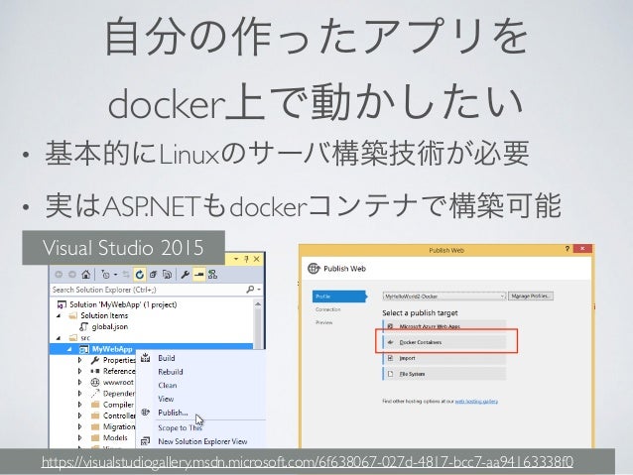
Task: Click the help question mark in Publish Web
Action: tap(567, 249)
